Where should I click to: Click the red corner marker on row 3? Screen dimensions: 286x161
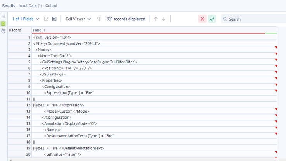276,48
